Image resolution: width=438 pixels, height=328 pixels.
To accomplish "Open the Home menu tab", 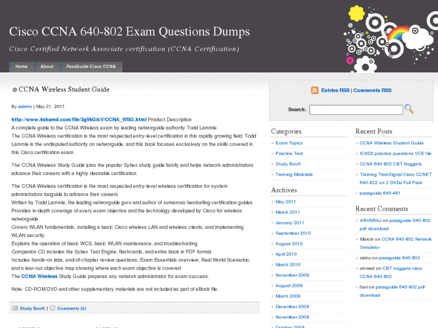I will point(22,67).
